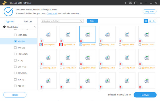The height and width of the screenshot is (101, 160).
Task: Check the SCR (4) type checkbox
Action: 15,79
